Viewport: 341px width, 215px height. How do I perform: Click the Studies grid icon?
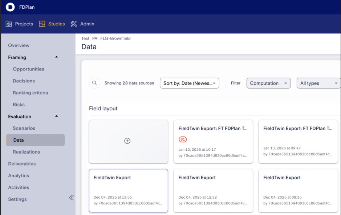click(42, 24)
